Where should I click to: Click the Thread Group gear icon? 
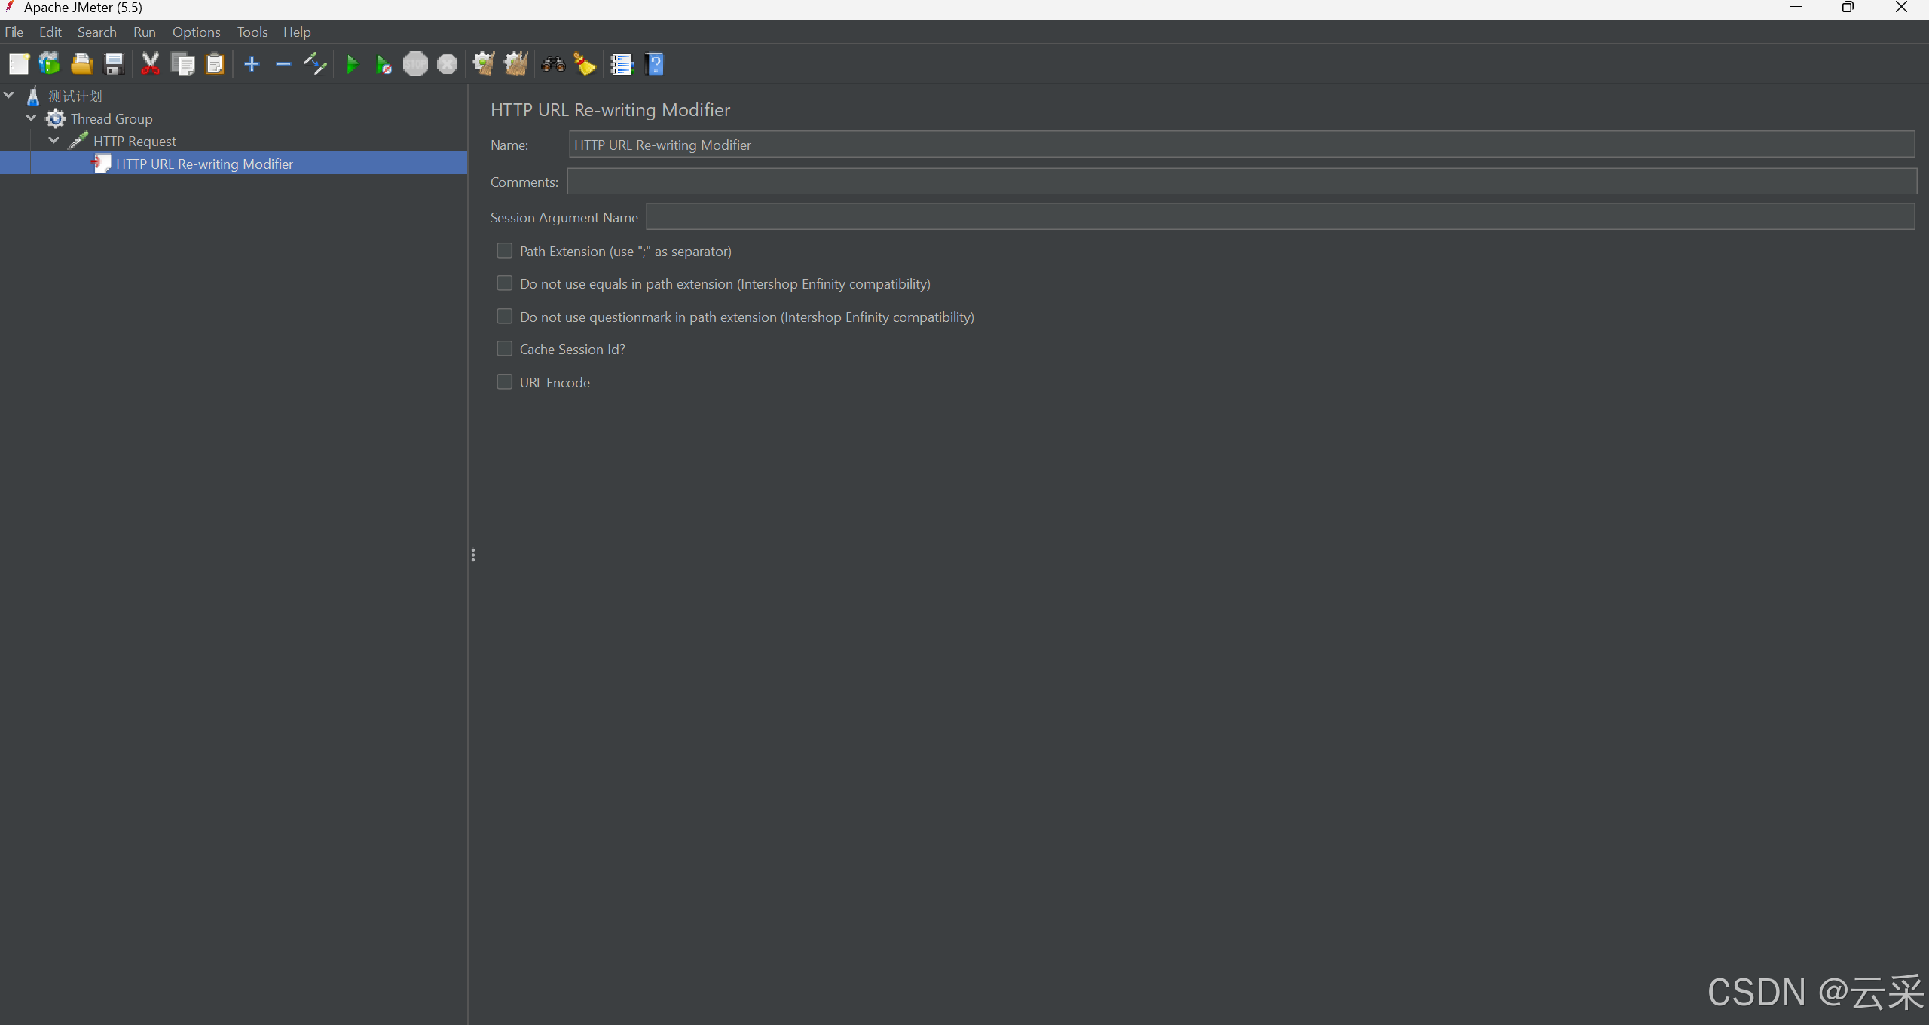tap(56, 118)
